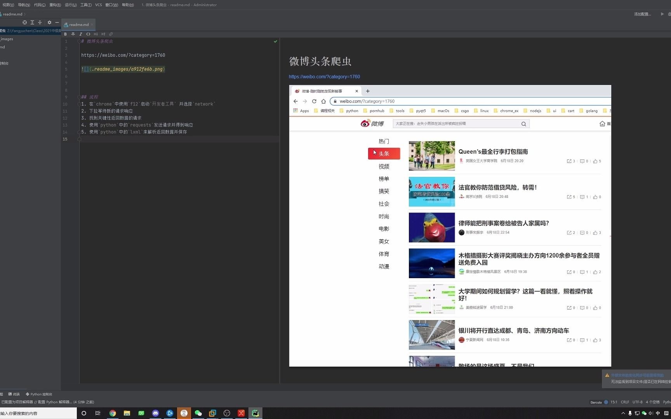Hide the project tool window
Screen dimensions: 671x419
tap(57, 23)
